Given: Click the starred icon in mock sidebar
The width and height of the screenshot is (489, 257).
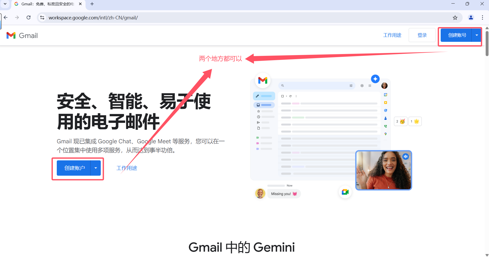Looking at the screenshot, I should point(259,111).
